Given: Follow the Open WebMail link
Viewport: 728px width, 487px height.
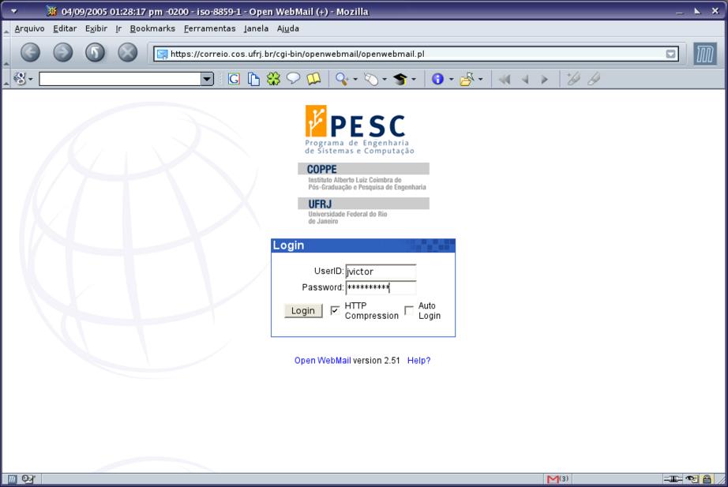Looking at the screenshot, I should 322,361.
